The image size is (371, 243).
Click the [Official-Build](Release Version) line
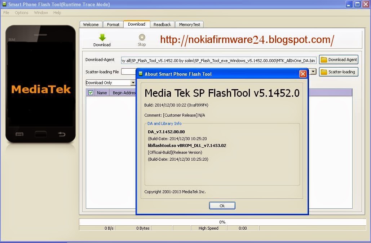(175, 152)
